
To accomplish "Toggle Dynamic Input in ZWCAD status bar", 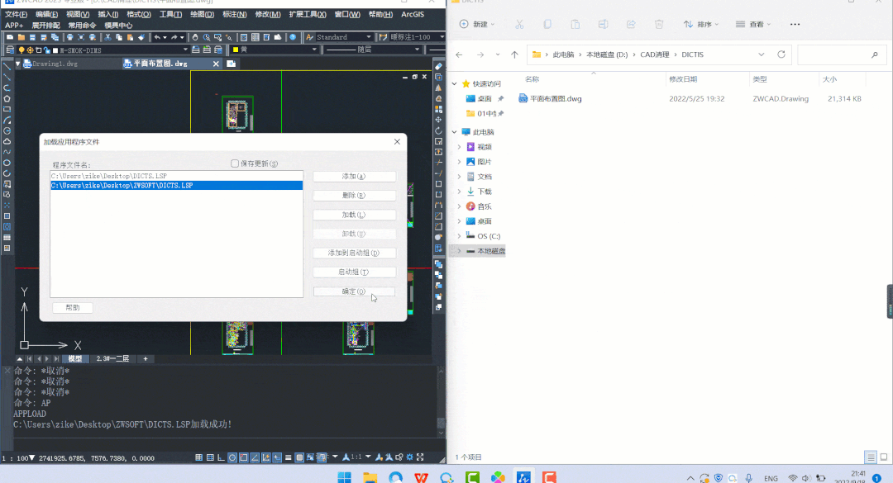I will click(277, 457).
